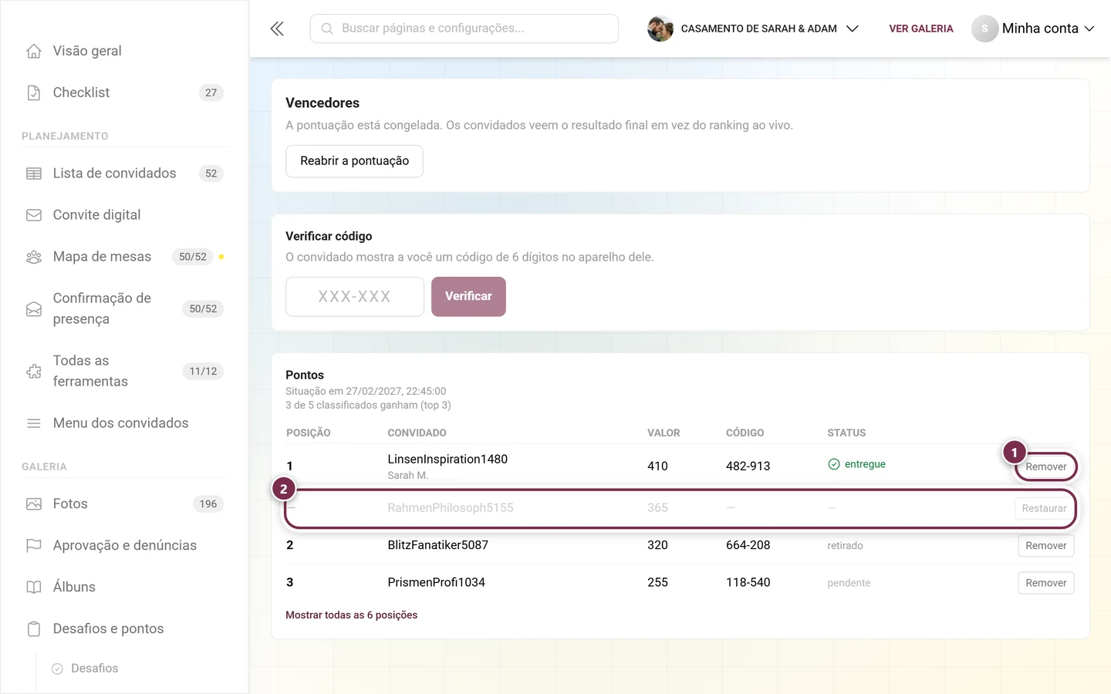Viewport: 1111px width, 694px height.
Task: Focus the Buscar páginas e configurações search field
Action: [x=464, y=29]
